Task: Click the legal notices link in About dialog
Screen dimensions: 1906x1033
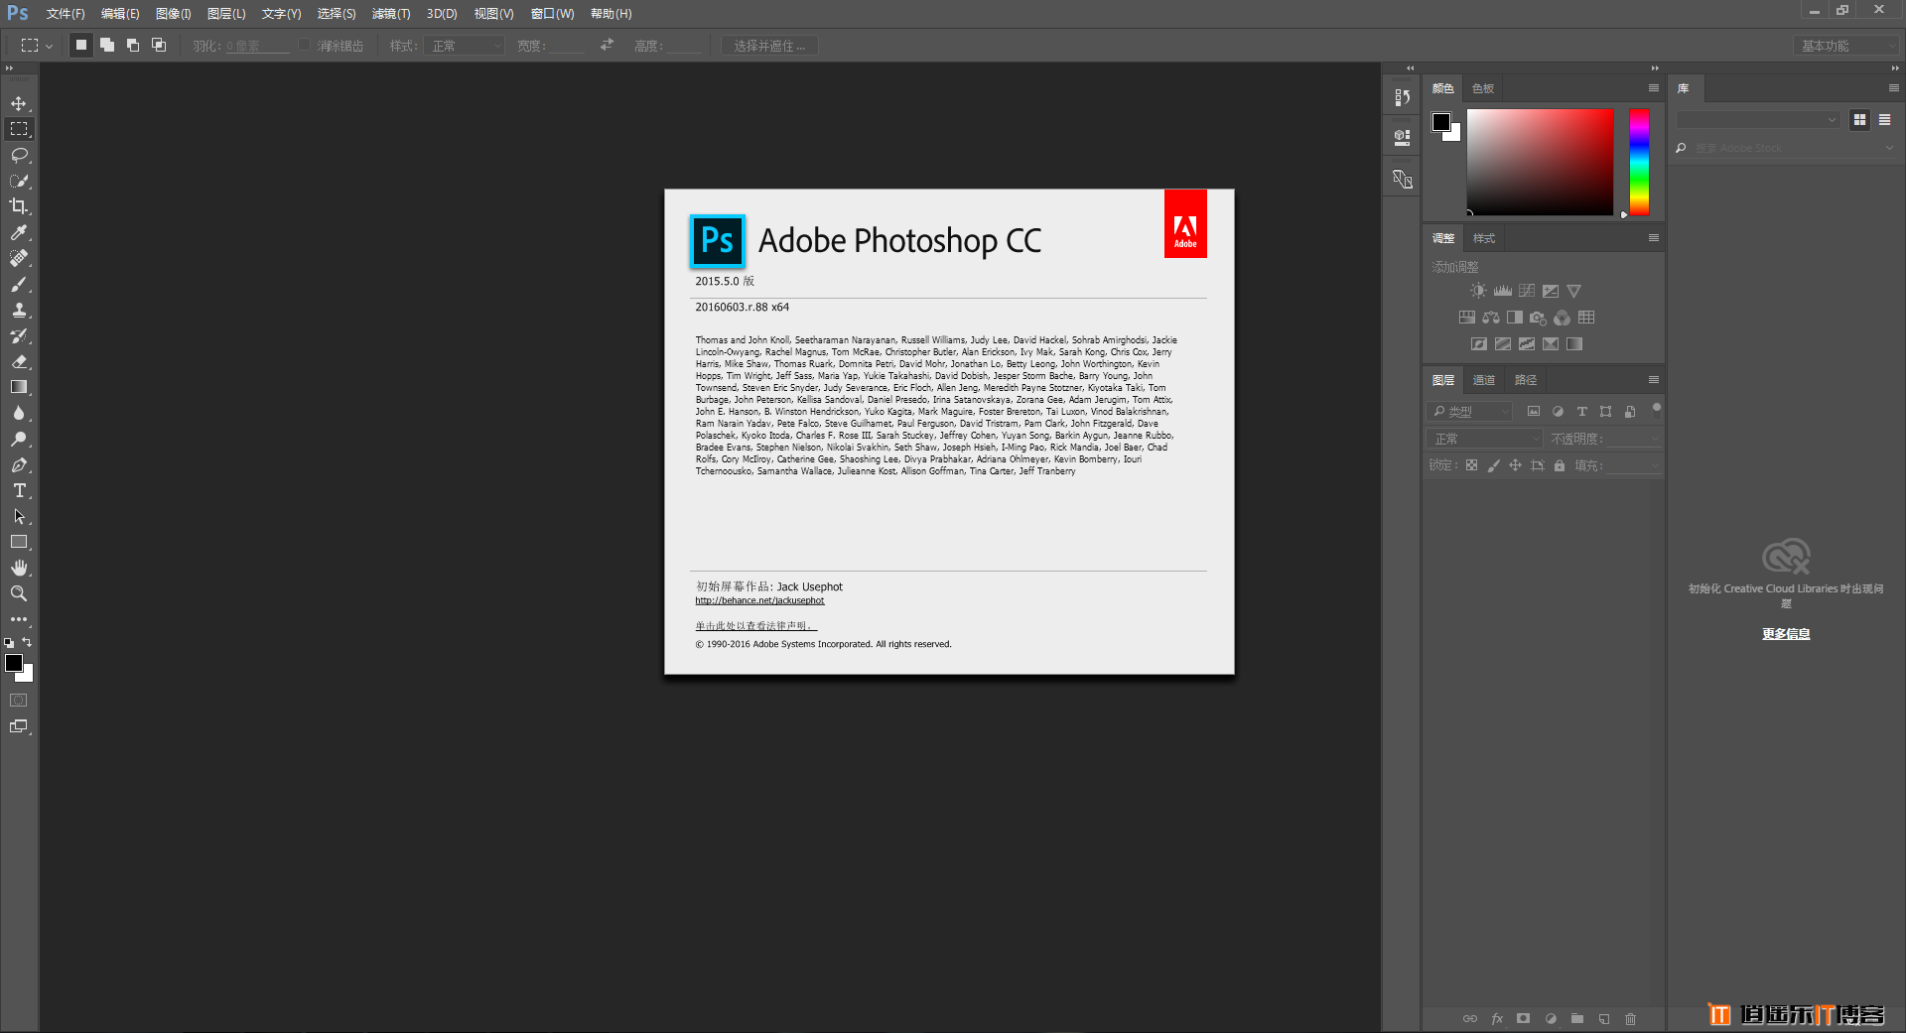Action: pos(755,626)
